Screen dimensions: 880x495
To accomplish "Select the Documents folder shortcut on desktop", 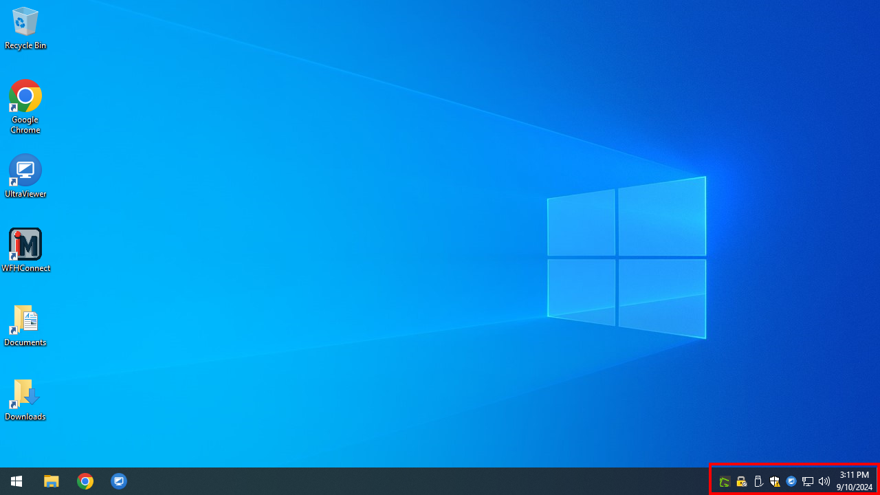I will coord(25,325).
